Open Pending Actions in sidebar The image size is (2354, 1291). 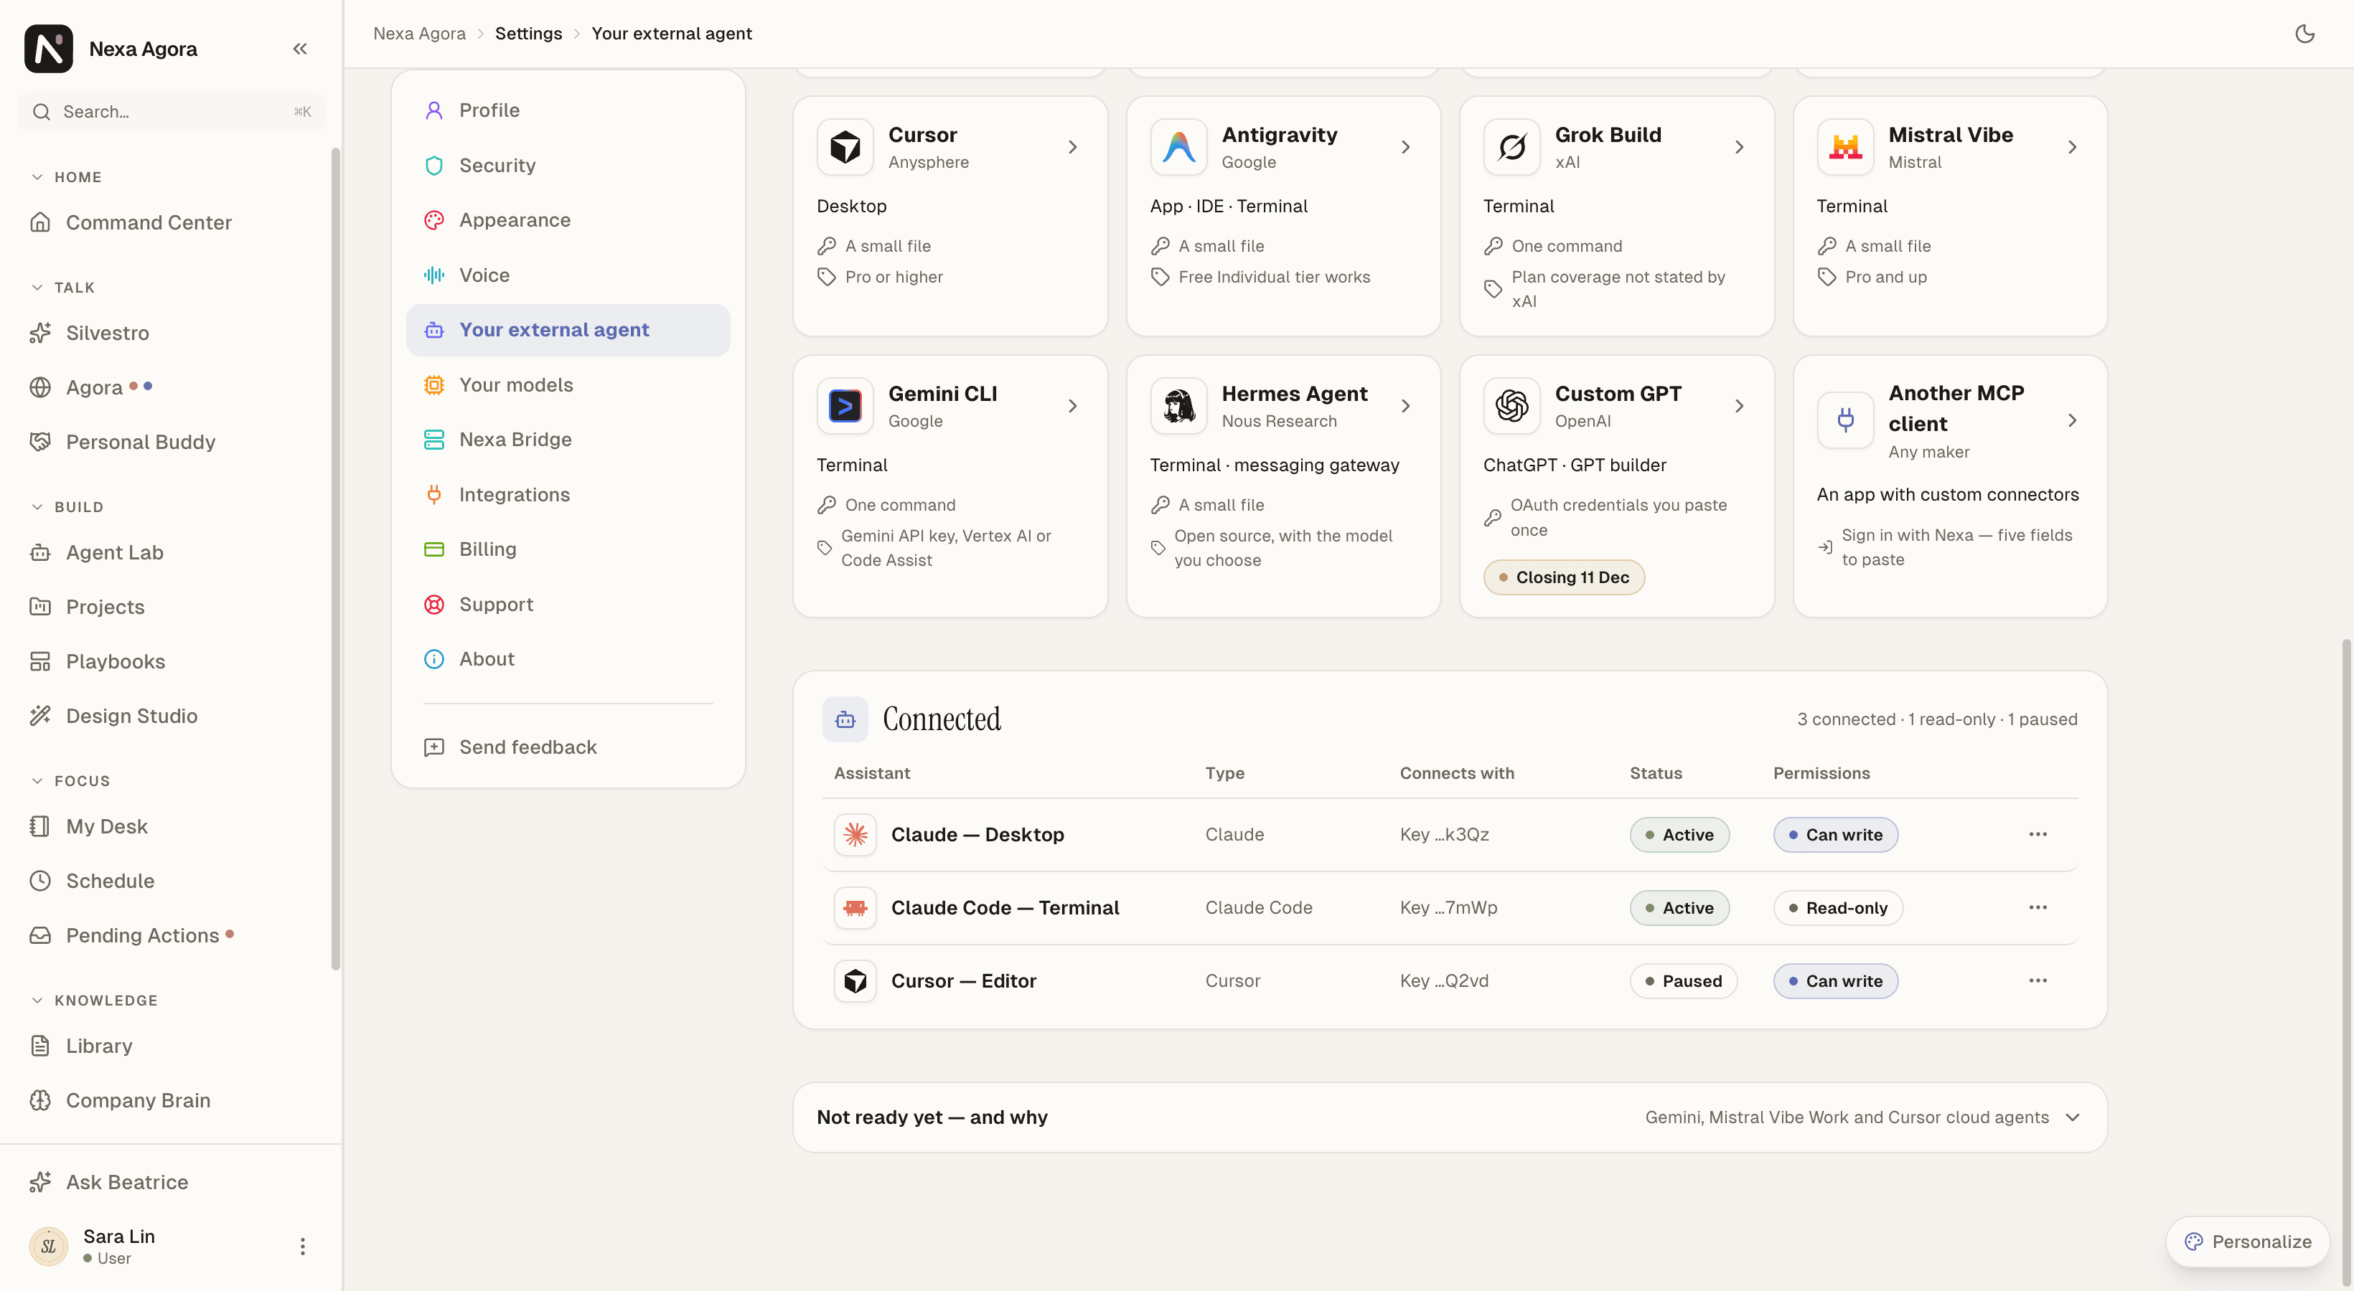click(x=171, y=936)
